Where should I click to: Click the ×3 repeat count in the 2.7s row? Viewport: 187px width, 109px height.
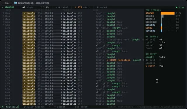click(97, 51)
